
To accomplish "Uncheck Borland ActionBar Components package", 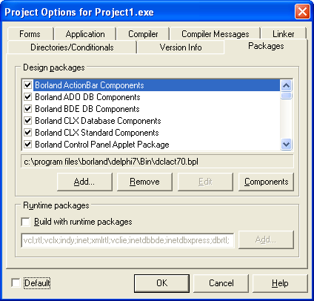I will tap(27, 85).
